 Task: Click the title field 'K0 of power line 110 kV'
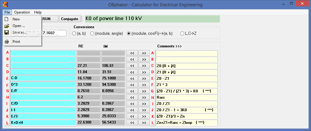point(152,19)
